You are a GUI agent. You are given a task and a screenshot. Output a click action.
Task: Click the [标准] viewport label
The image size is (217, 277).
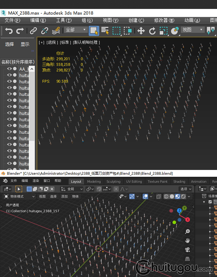tap(65, 42)
